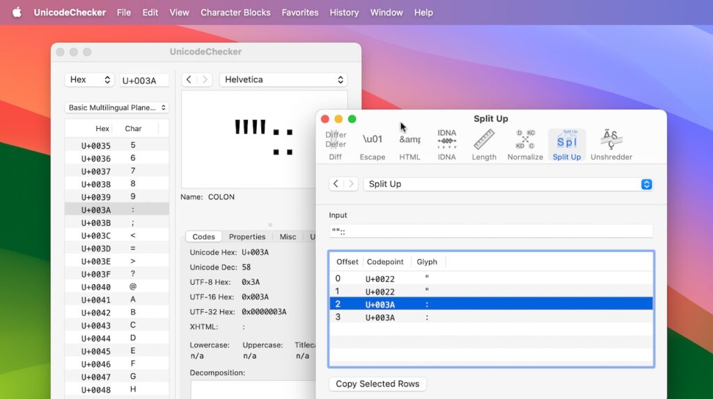Select the U+003A colon row in character list
The height and width of the screenshot is (399, 713).
[x=117, y=210]
